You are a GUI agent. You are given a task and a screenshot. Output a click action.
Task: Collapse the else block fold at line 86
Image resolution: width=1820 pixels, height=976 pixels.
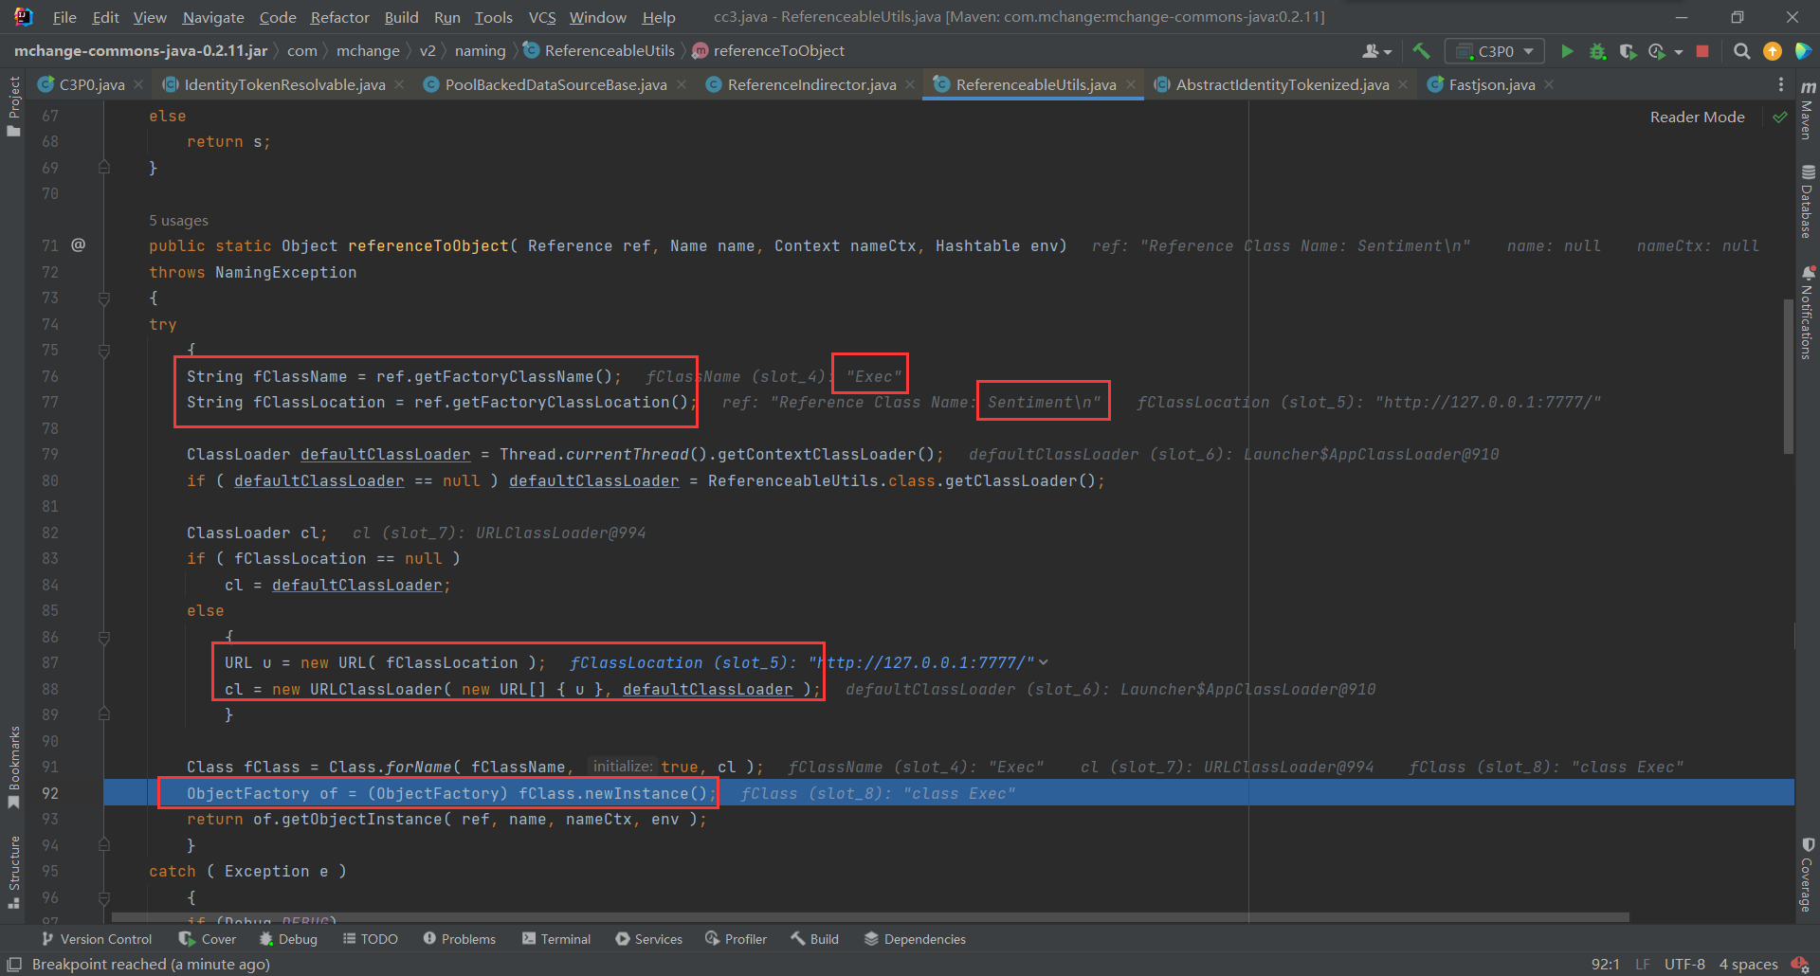[x=104, y=637]
